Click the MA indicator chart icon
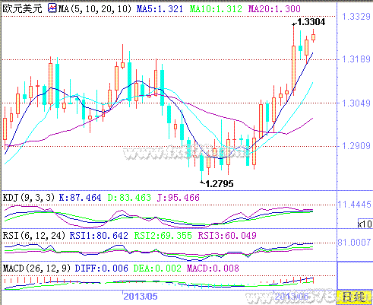This screenshot has height=305, width=373. (x=52, y=8)
